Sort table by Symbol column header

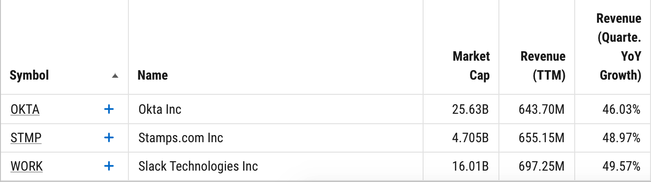coord(29,75)
